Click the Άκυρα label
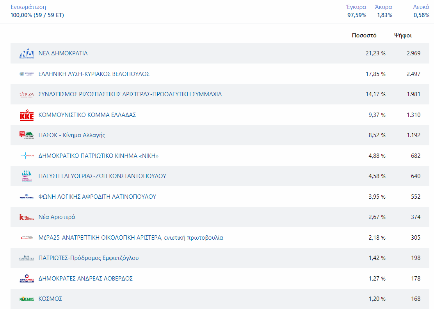This screenshot has width=434, height=309. click(x=383, y=7)
